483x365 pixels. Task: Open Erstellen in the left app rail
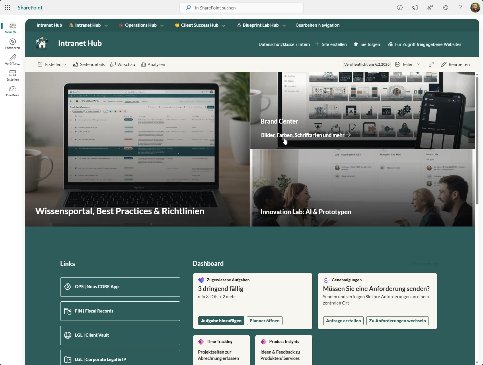(x=13, y=76)
